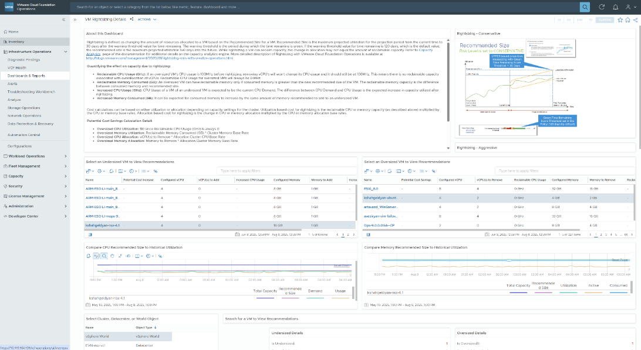Image resolution: width=641 pixels, height=350 pixels.
Task: Sort by the Object Type column header
Action: point(145,327)
